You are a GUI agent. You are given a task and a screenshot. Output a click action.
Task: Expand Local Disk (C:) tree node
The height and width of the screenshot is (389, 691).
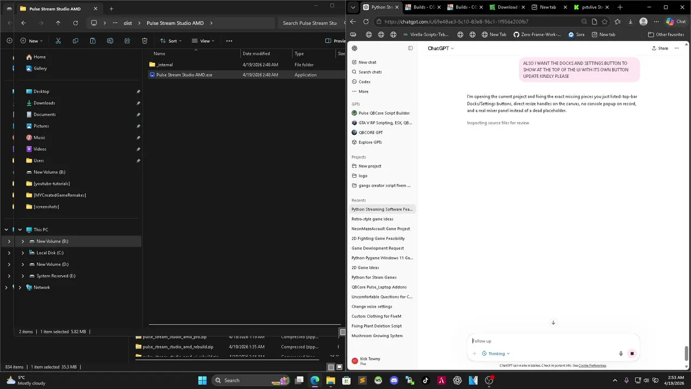coord(23,253)
